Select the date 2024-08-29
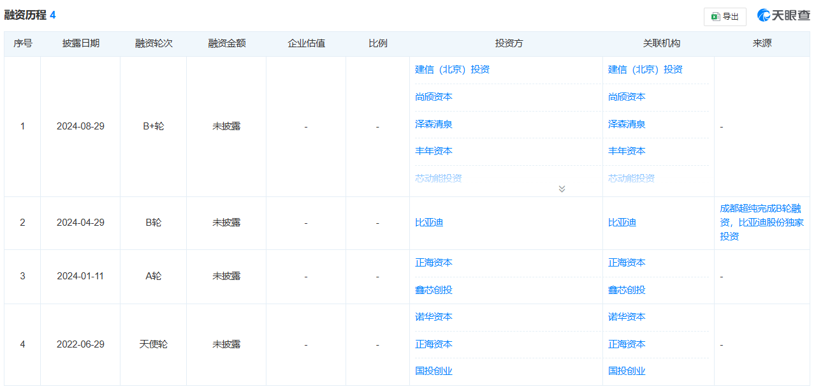Viewport: 816px width, 389px height. (80, 126)
